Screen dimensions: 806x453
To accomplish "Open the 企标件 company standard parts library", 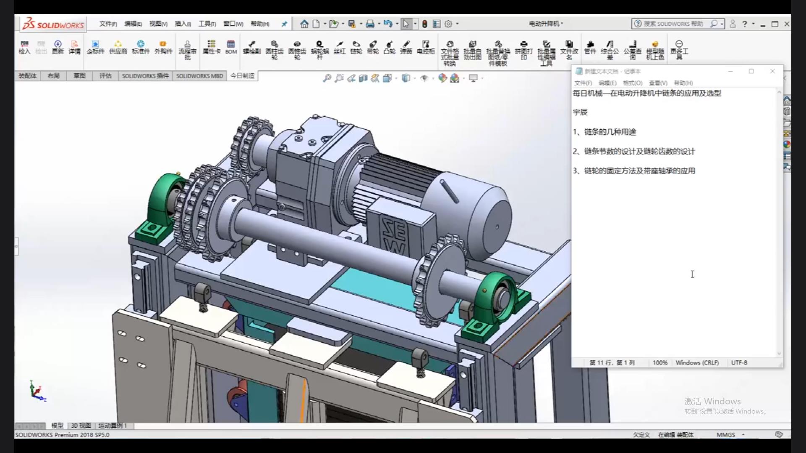I will pos(95,47).
